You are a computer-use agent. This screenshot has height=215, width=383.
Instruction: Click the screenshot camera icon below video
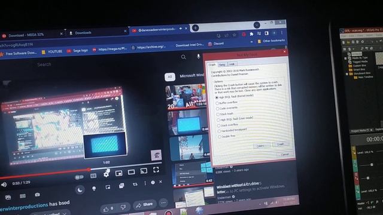[37, 195]
